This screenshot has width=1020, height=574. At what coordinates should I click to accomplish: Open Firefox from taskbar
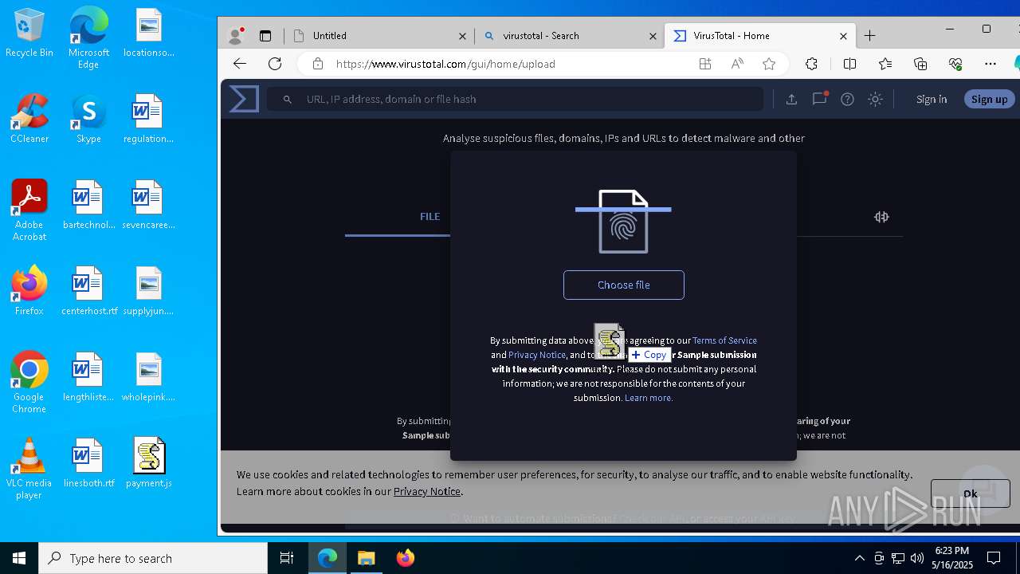(x=406, y=558)
